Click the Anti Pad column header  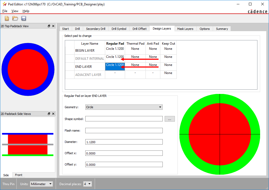153,44
